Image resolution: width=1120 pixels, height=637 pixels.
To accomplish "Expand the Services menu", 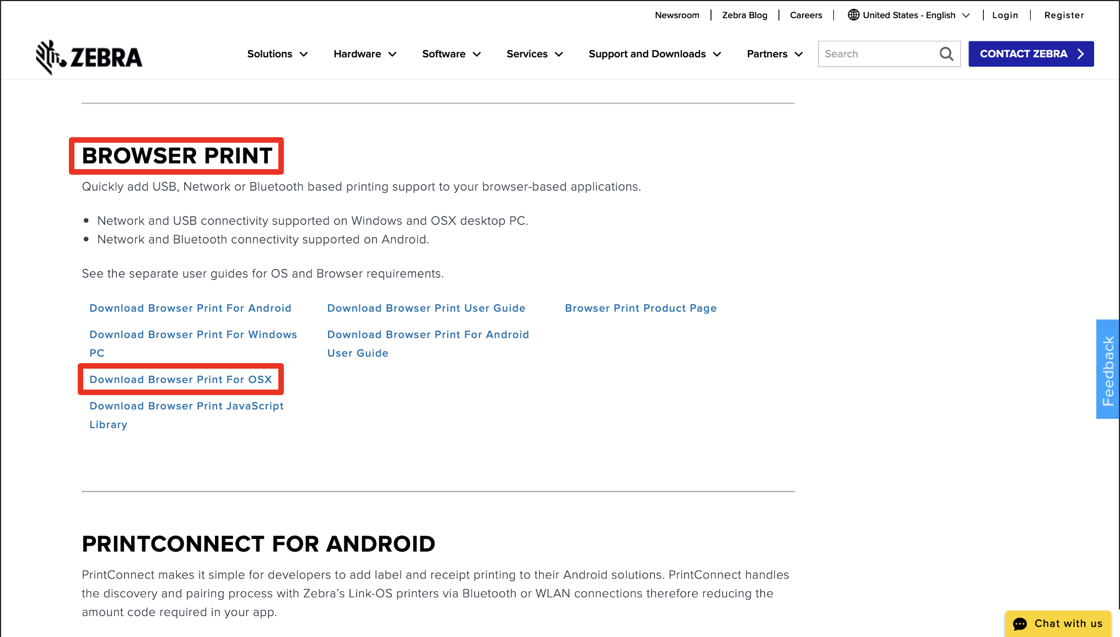I will point(534,54).
